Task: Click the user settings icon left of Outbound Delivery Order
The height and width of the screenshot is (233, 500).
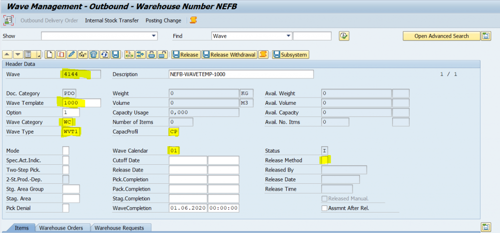Action: click(8, 20)
